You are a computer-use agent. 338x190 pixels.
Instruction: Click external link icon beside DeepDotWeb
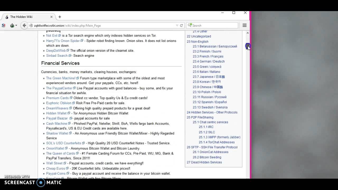click(x=68, y=51)
